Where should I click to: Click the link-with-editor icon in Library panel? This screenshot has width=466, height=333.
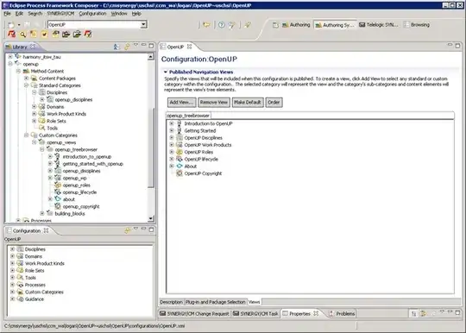pos(127,47)
